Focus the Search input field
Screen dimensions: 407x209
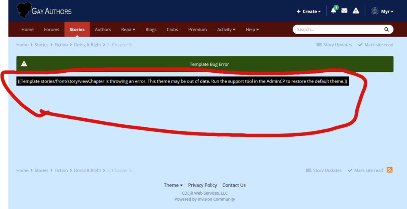[338, 29]
